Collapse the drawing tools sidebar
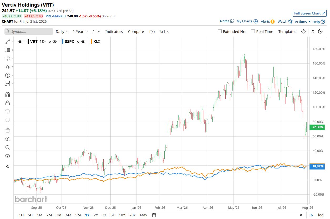 pos(8,166)
